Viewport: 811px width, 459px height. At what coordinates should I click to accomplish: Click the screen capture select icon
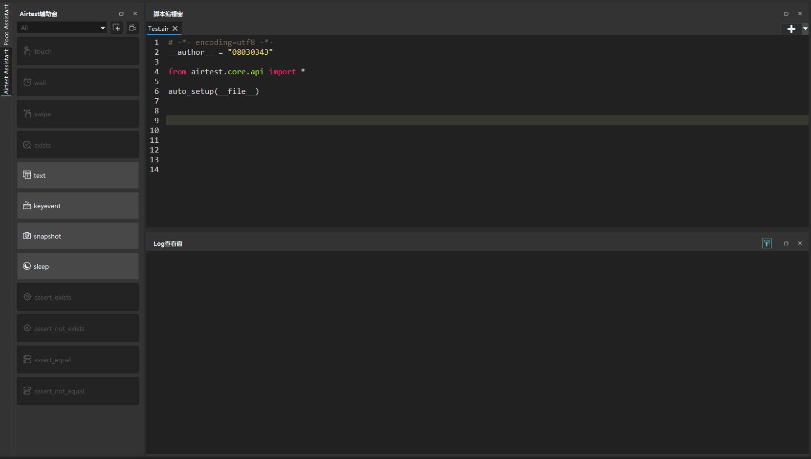(x=116, y=27)
